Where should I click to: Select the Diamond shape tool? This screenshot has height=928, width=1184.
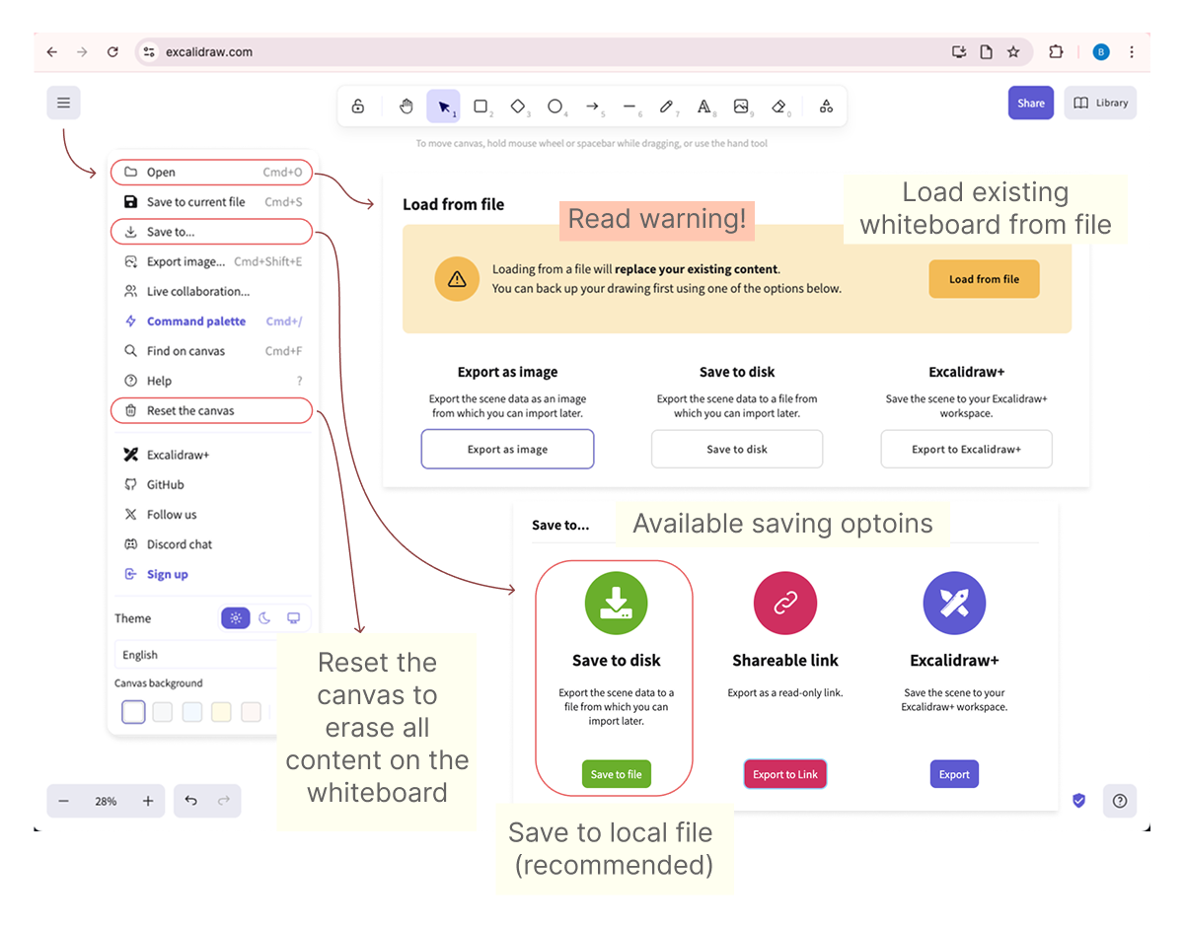click(x=518, y=107)
